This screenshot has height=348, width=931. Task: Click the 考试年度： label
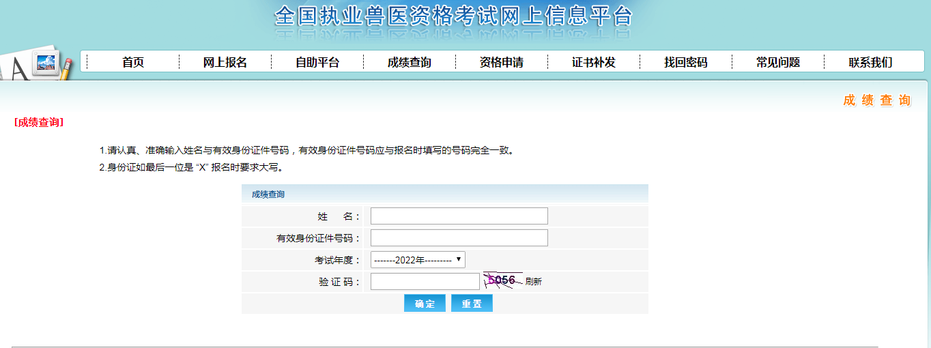coord(337,261)
